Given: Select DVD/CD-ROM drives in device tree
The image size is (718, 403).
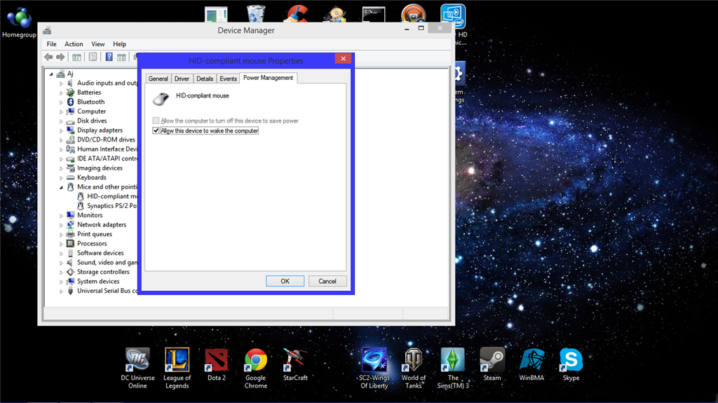Looking at the screenshot, I should click(x=107, y=139).
